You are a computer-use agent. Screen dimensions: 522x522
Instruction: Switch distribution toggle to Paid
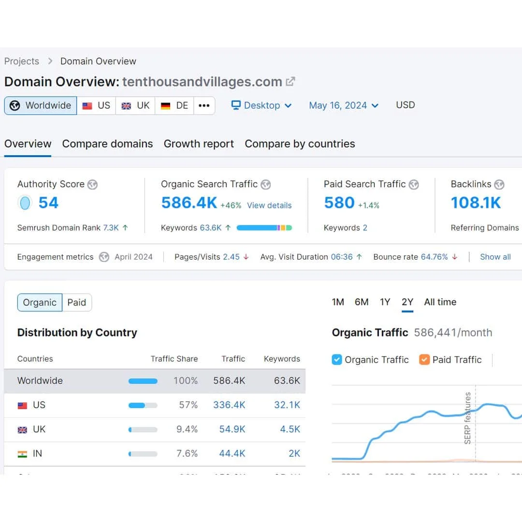pyautogui.click(x=77, y=302)
